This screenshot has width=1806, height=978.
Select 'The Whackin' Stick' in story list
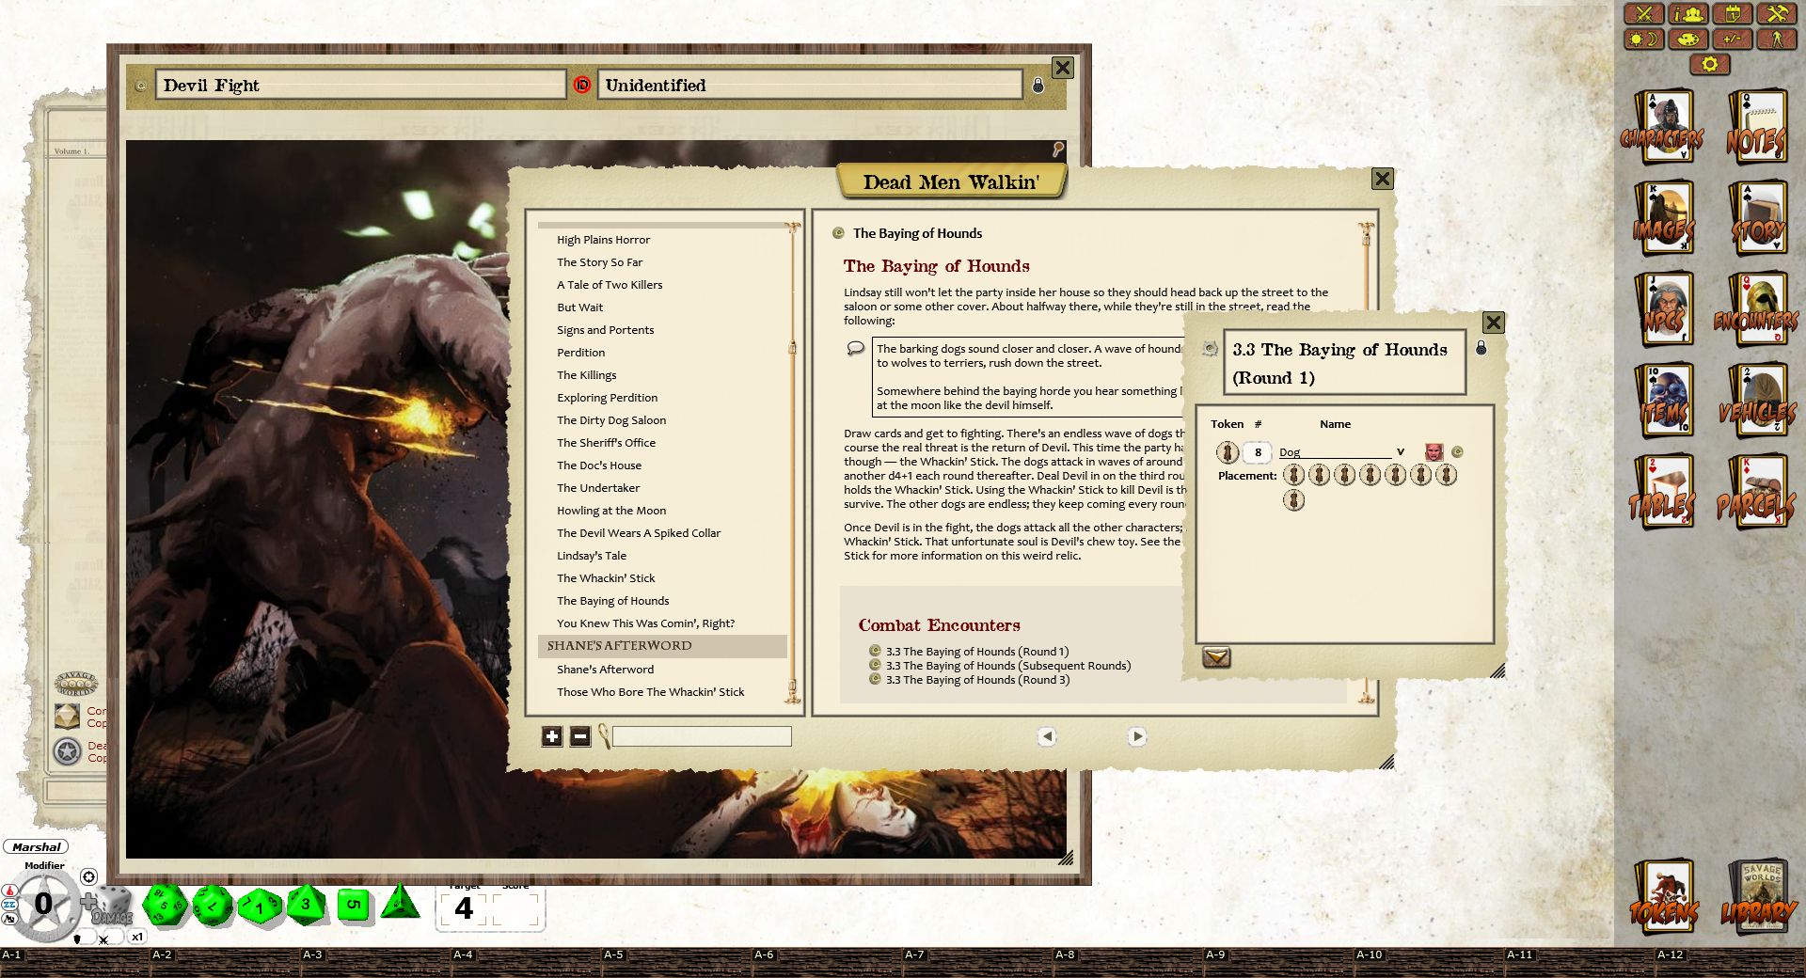tap(606, 578)
